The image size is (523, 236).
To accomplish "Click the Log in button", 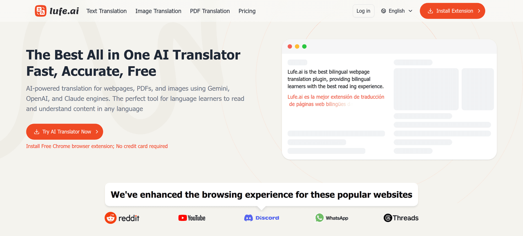I will point(363,11).
